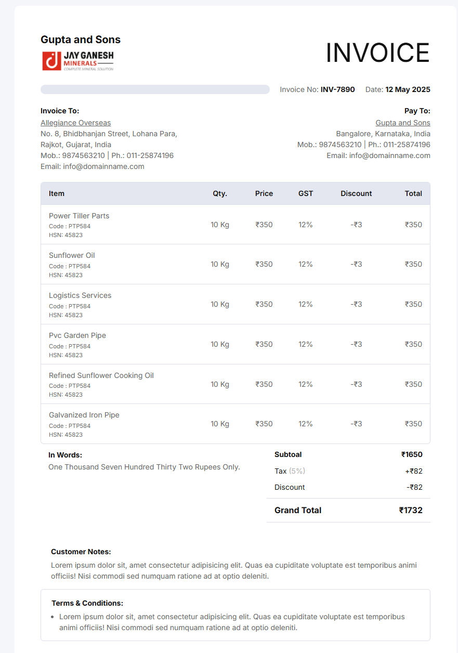Click the date 12 May 2025
The height and width of the screenshot is (653, 458).
408,89
